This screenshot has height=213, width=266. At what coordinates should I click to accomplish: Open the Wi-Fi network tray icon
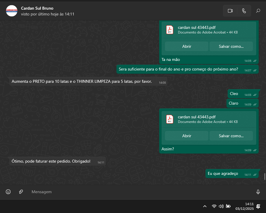[x=214, y=206]
